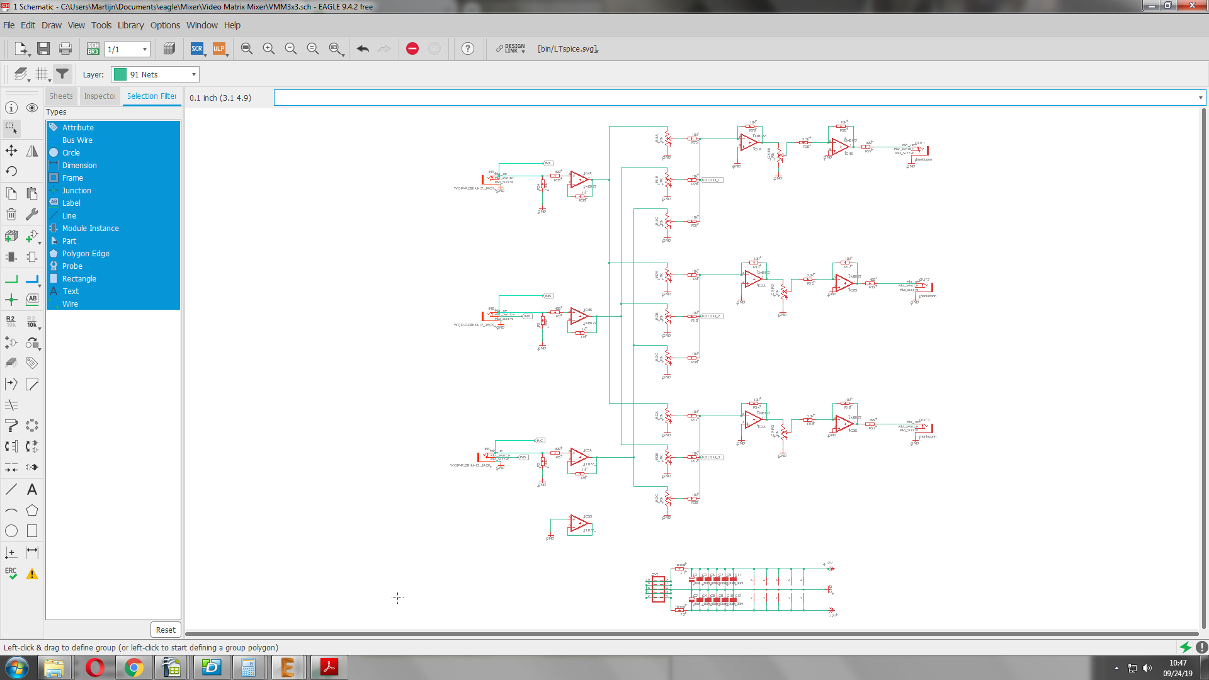
Task: Click the Reset button
Action: coord(166,630)
